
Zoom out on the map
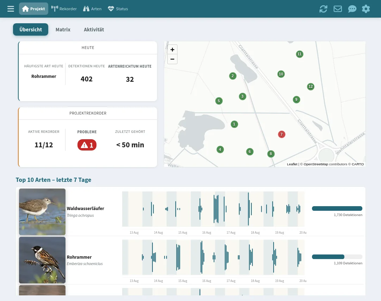(172, 59)
